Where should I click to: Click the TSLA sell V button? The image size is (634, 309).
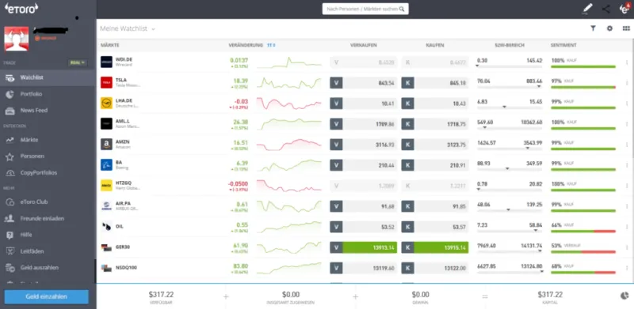[336, 83]
